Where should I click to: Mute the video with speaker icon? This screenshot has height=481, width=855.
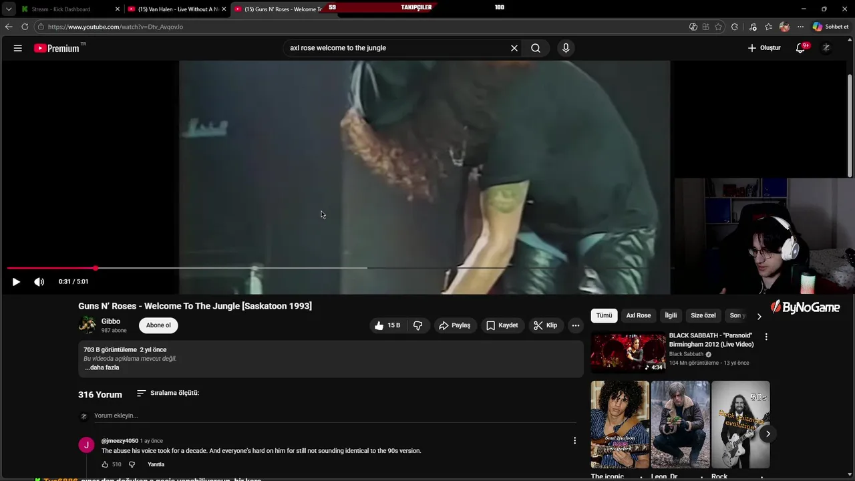point(39,282)
